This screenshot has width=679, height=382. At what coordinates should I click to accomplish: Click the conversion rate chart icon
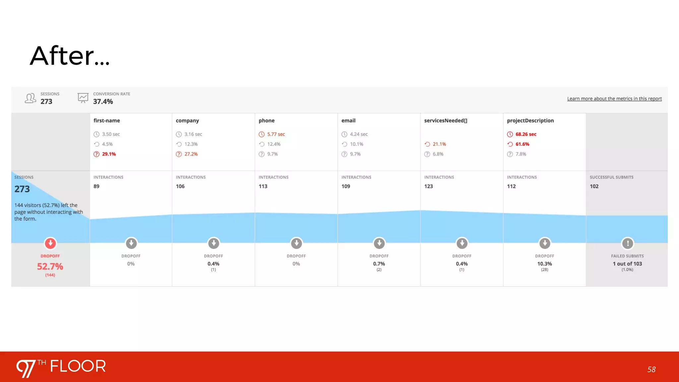(x=83, y=98)
